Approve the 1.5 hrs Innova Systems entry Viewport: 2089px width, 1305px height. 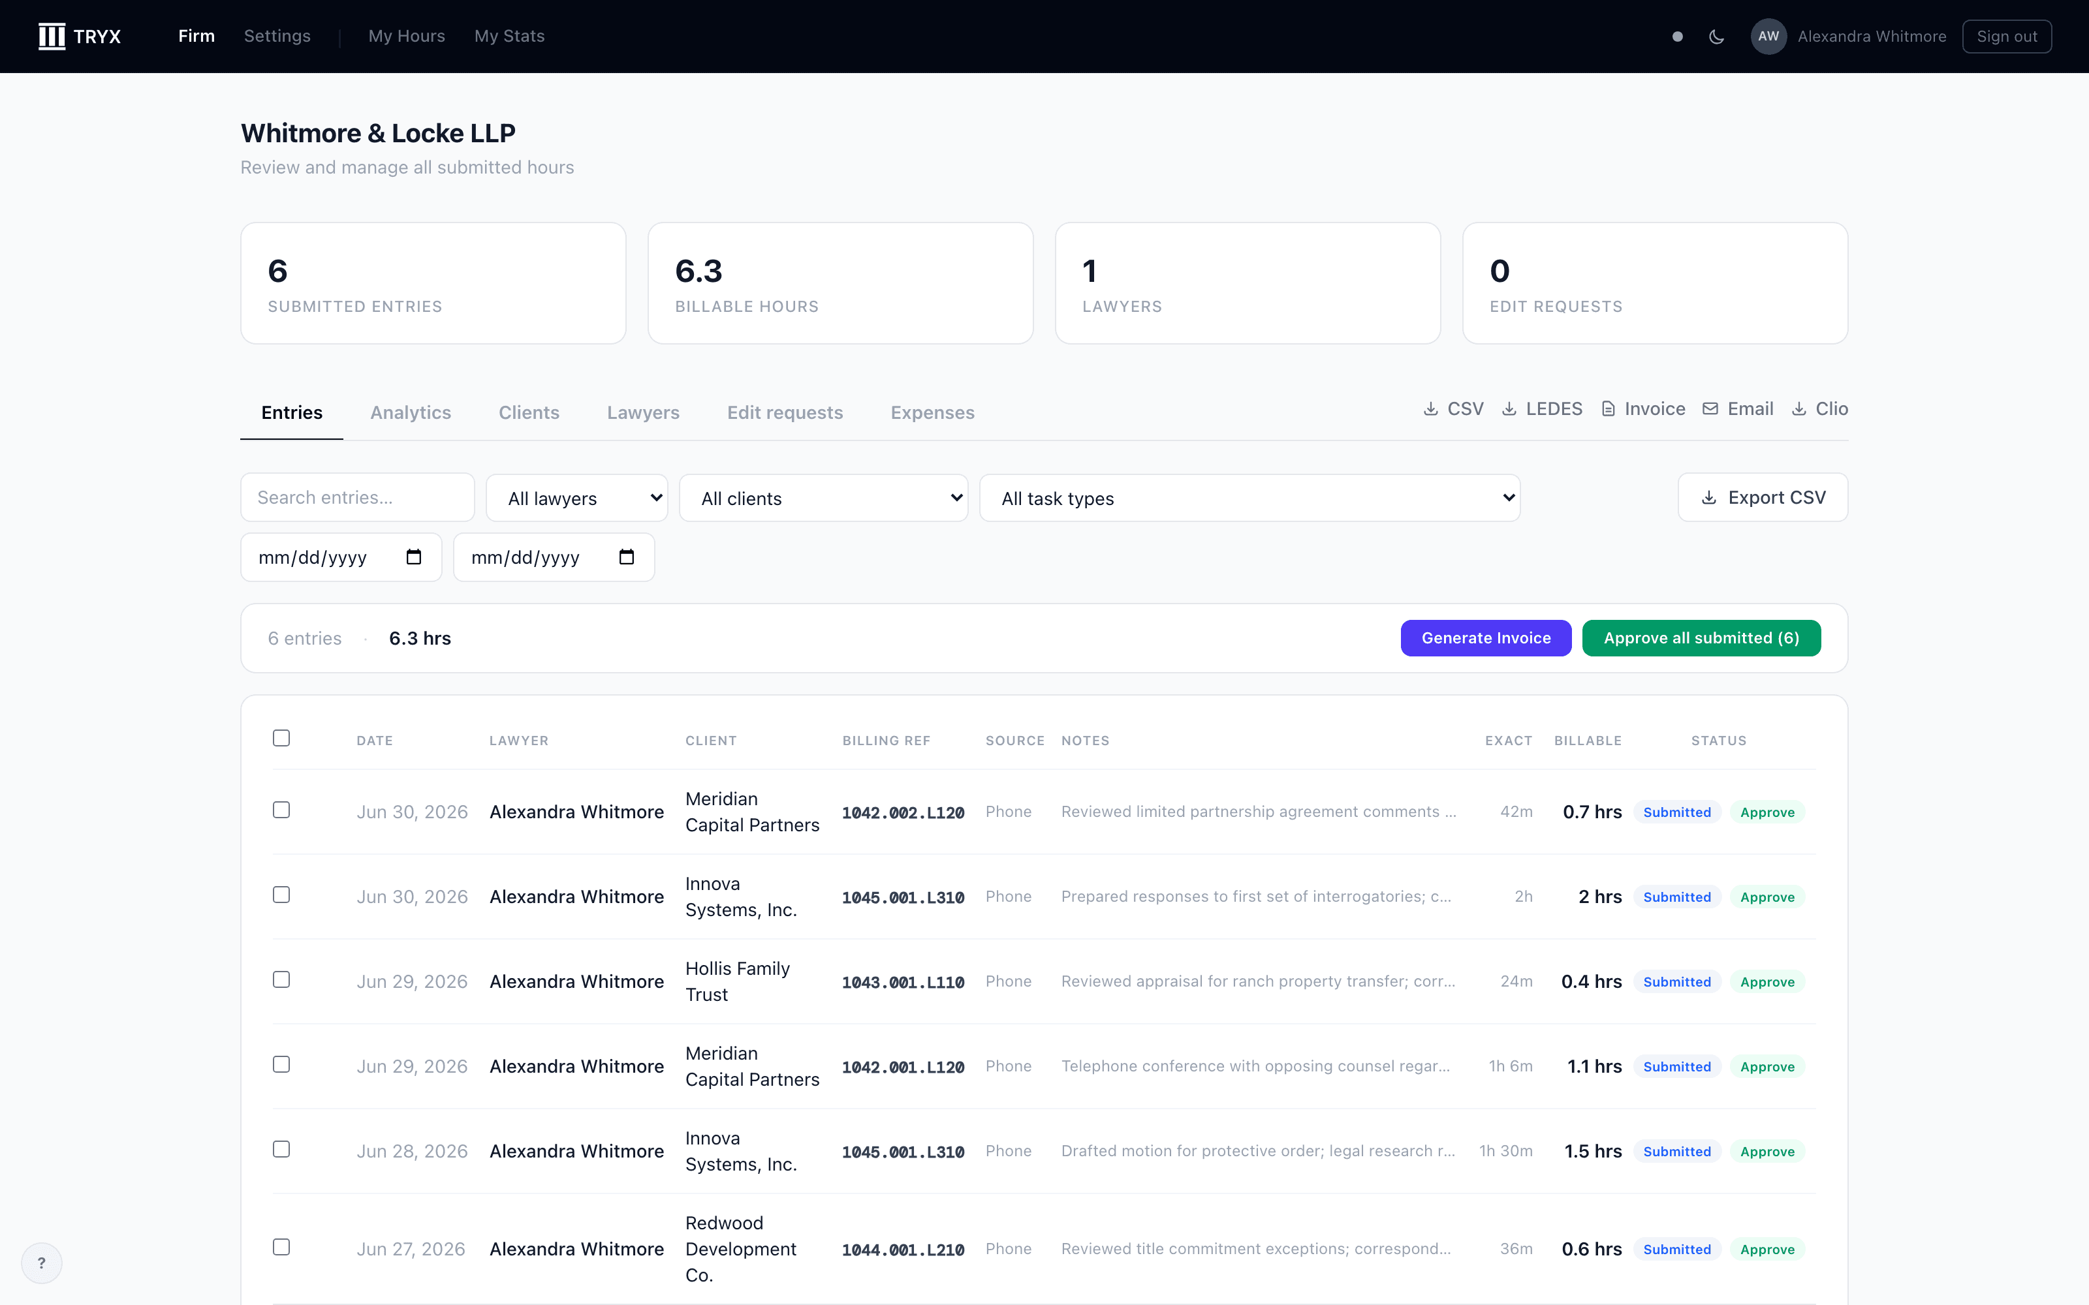(x=1767, y=1152)
